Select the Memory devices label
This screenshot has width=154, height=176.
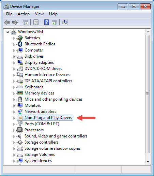(40, 93)
